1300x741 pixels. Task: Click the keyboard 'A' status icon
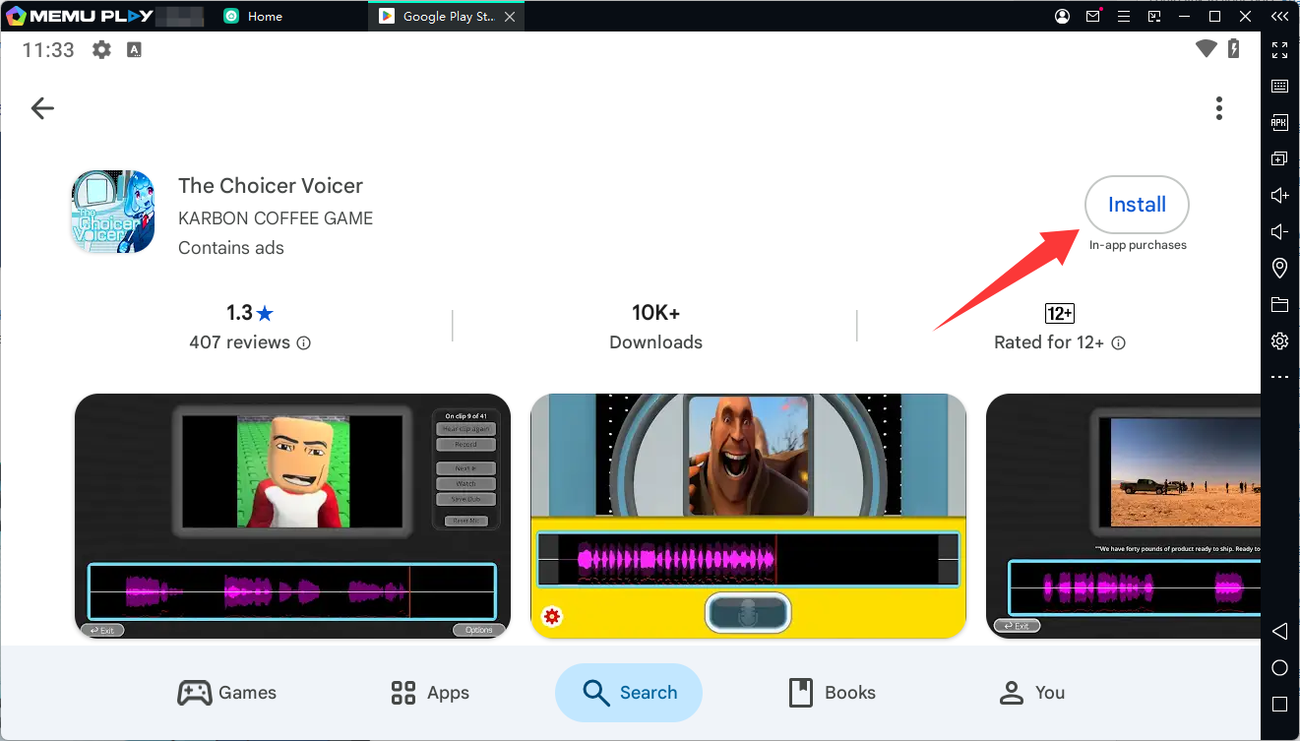click(135, 49)
